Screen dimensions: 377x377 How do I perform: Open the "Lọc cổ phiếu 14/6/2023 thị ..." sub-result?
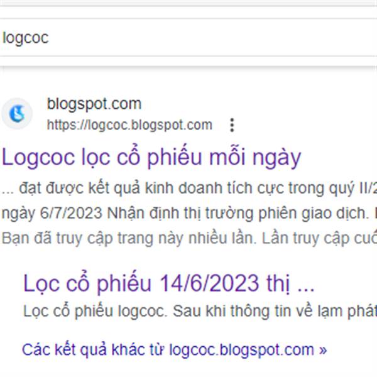click(x=169, y=283)
